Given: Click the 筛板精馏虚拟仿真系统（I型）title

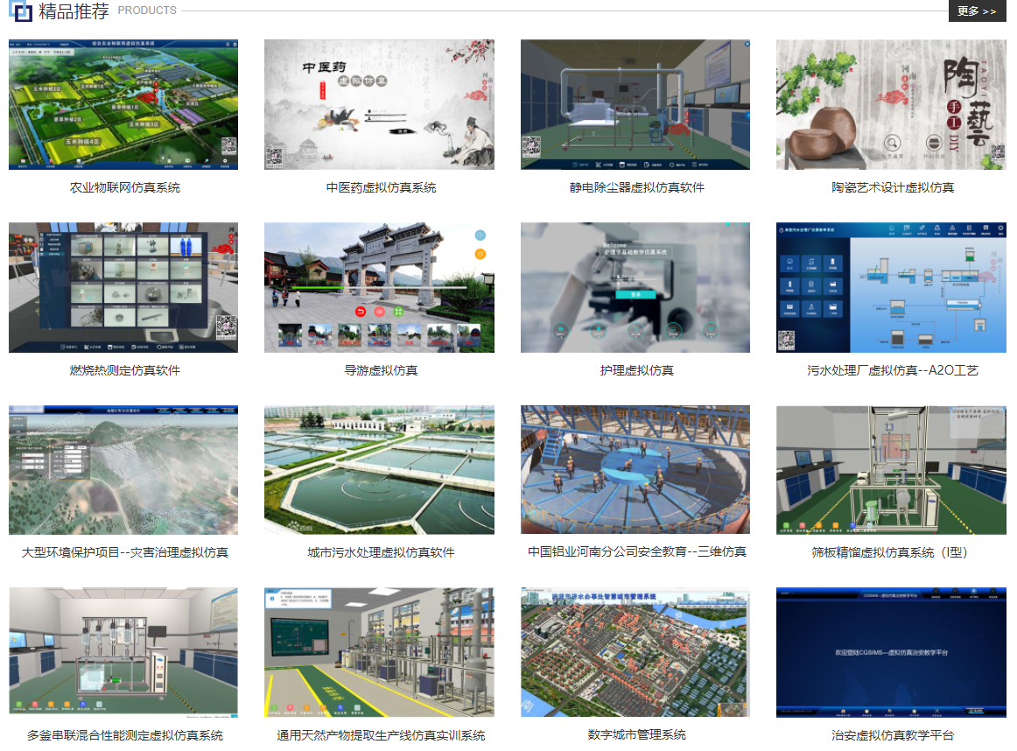Looking at the screenshot, I should [891, 552].
